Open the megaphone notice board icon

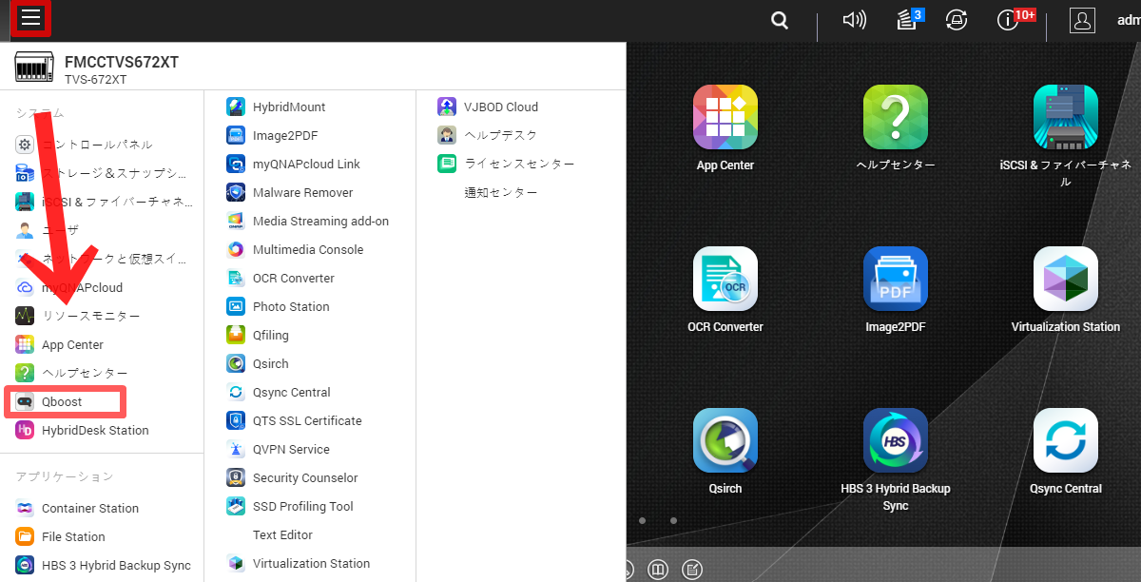tap(855, 20)
